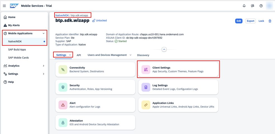Viewport: 275px width, 134px height.
Task: Open the Settings tab dropdown arrow
Action: pos(70,55)
